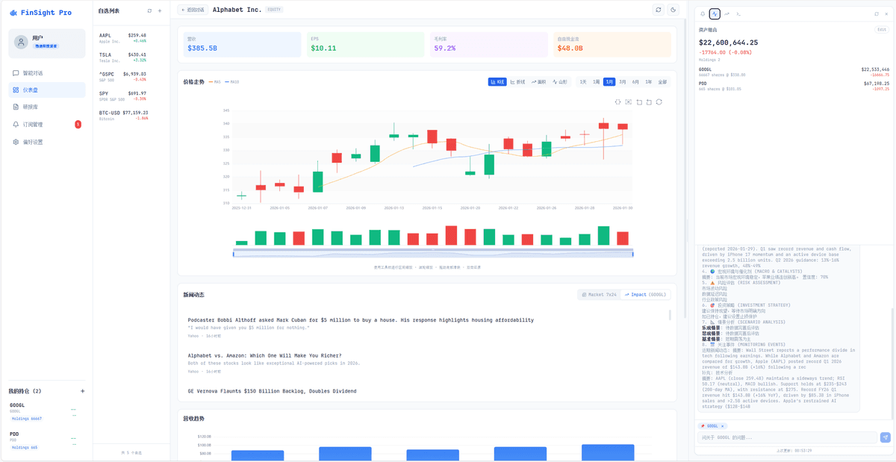Add a new holding in 我的持仓
This screenshot has width=896, height=462.
(x=82, y=391)
